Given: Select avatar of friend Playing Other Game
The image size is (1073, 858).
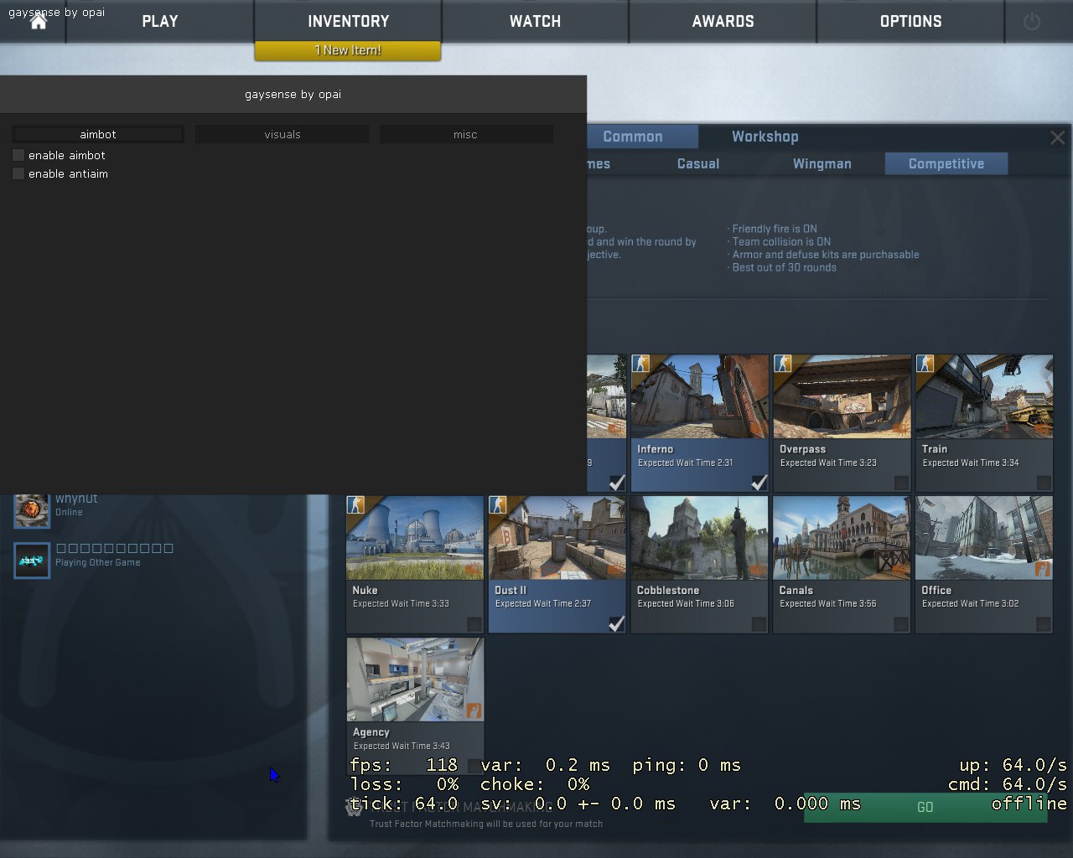Looking at the screenshot, I should (x=32, y=560).
